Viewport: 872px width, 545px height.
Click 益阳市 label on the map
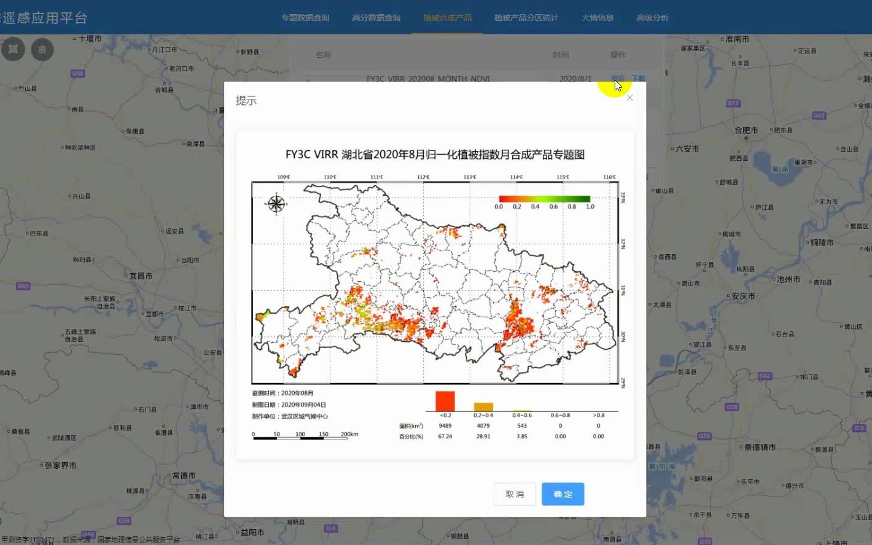point(252,532)
